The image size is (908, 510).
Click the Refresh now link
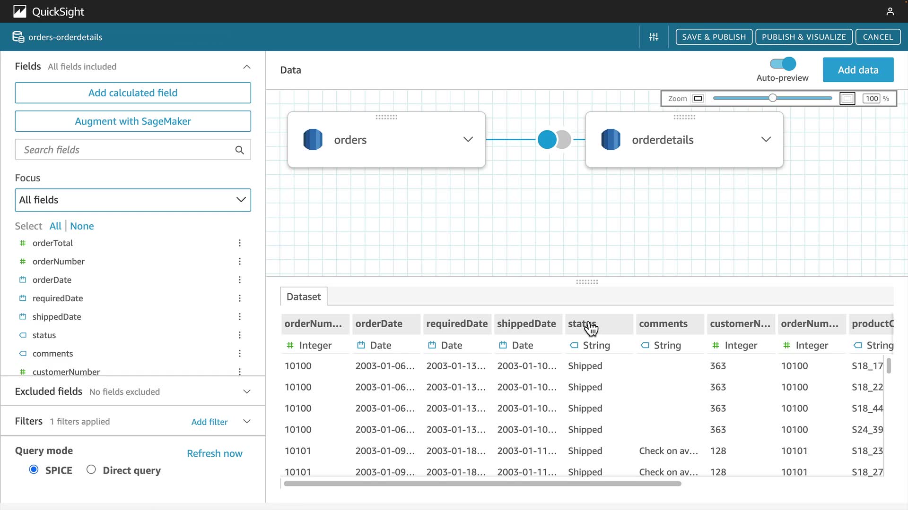click(214, 453)
